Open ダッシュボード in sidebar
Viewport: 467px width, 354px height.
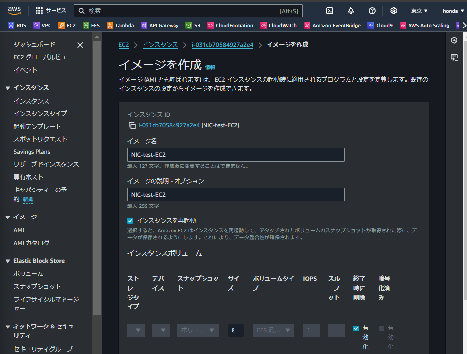click(34, 44)
